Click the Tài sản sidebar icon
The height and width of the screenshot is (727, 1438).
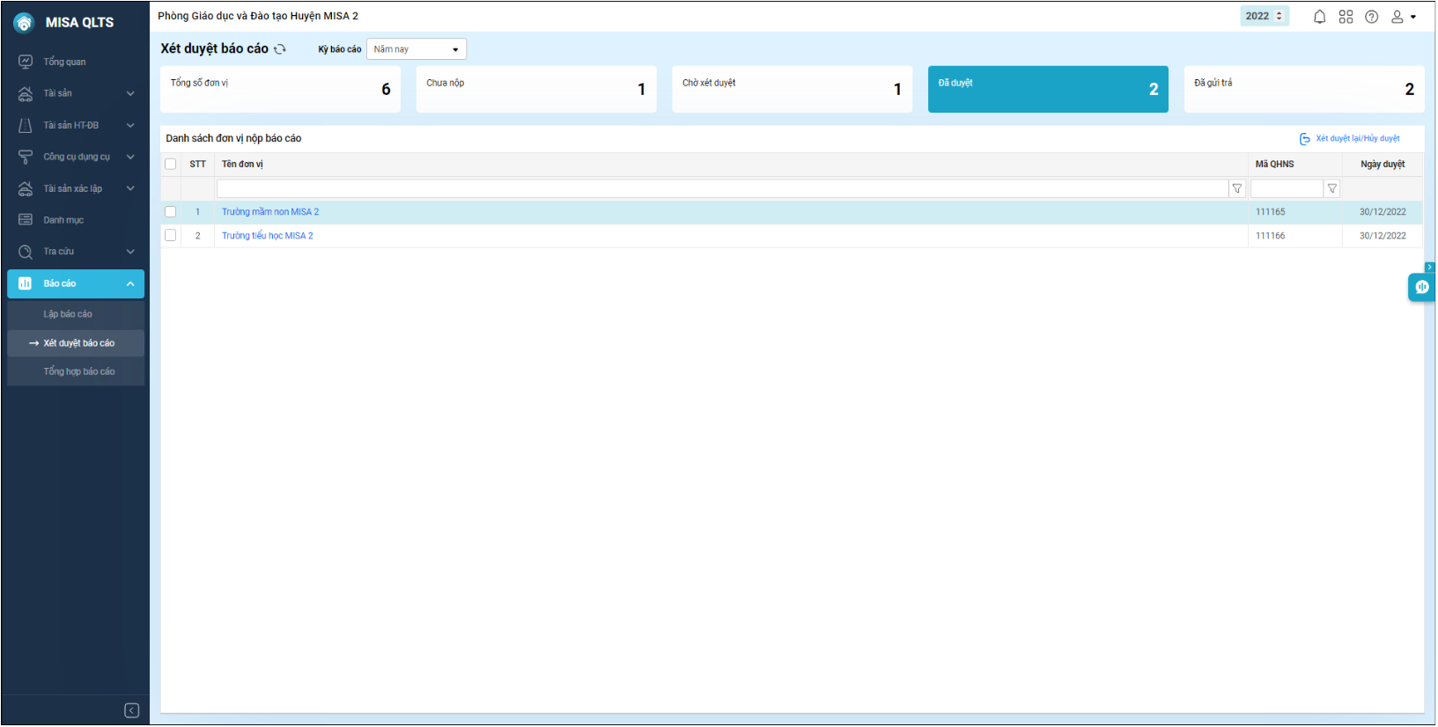26,93
